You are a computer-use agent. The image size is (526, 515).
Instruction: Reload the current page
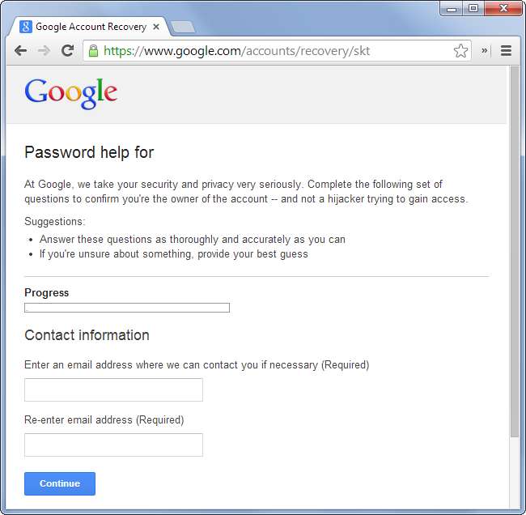point(68,50)
